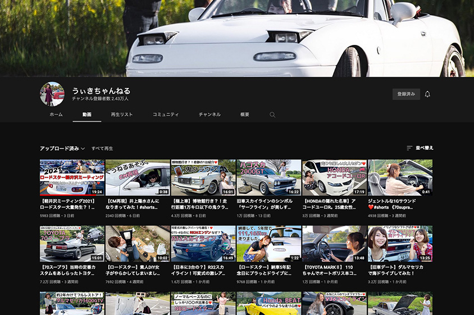Open the 2021 ロードスター軽井沢ミーティング thumbnail
Image resolution: width=474 pixels, height=315 pixels.
click(72, 178)
